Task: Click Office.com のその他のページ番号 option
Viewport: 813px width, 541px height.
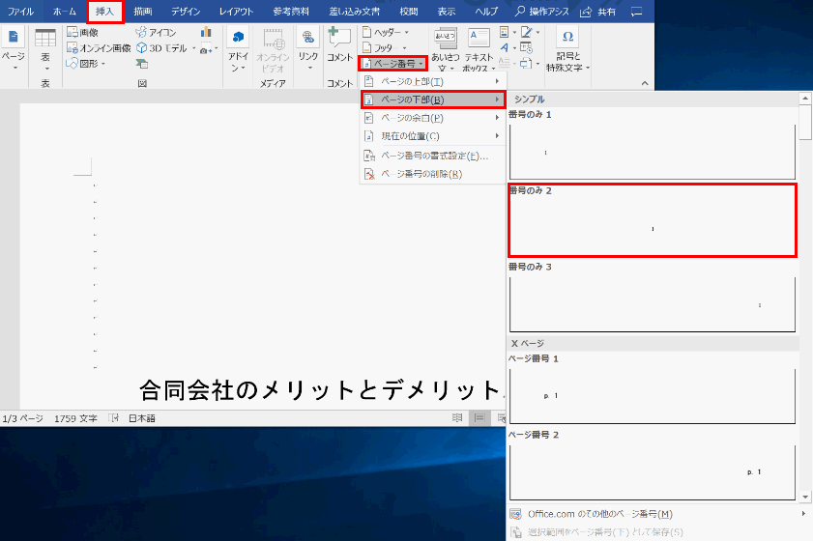Action: 600,513
